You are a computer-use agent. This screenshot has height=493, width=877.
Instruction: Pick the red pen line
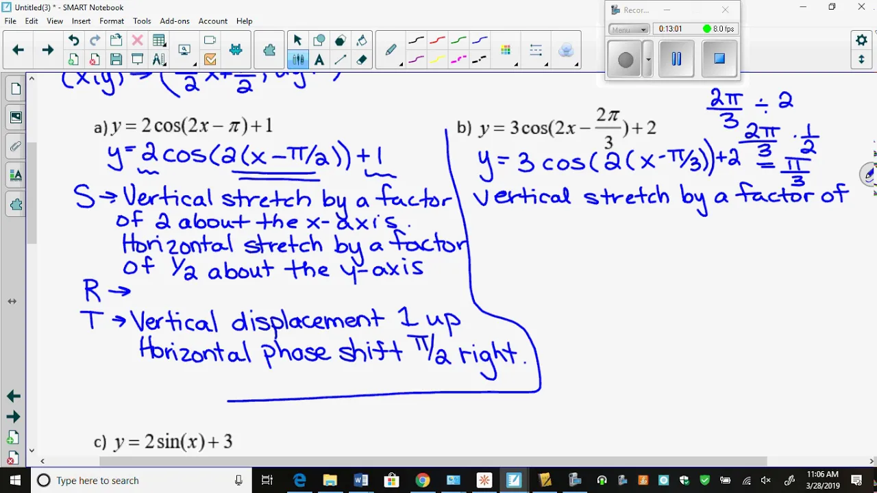click(x=437, y=40)
